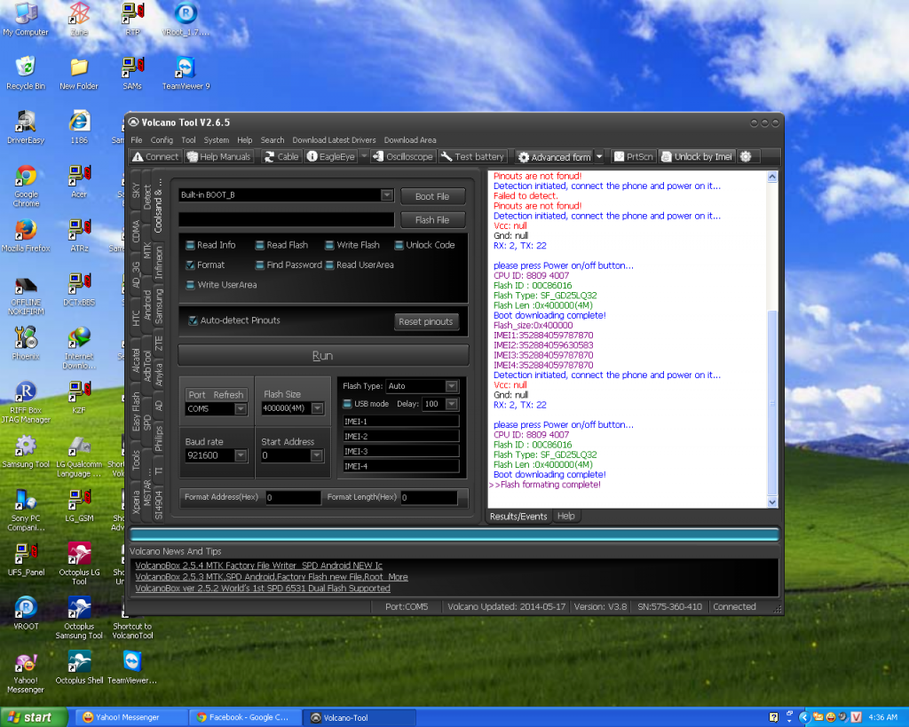Viewport: 909px width, 727px height.
Task: Open Unlock by Imei tool
Action: pos(697,156)
